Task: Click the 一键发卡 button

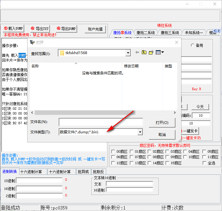Action: (x=190, y=131)
